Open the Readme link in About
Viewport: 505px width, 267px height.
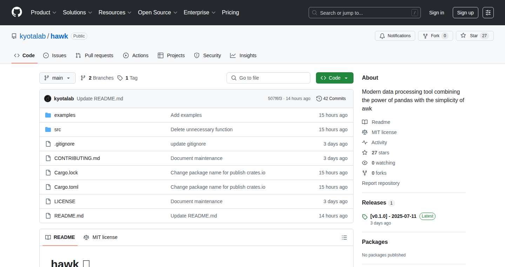pos(376,122)
